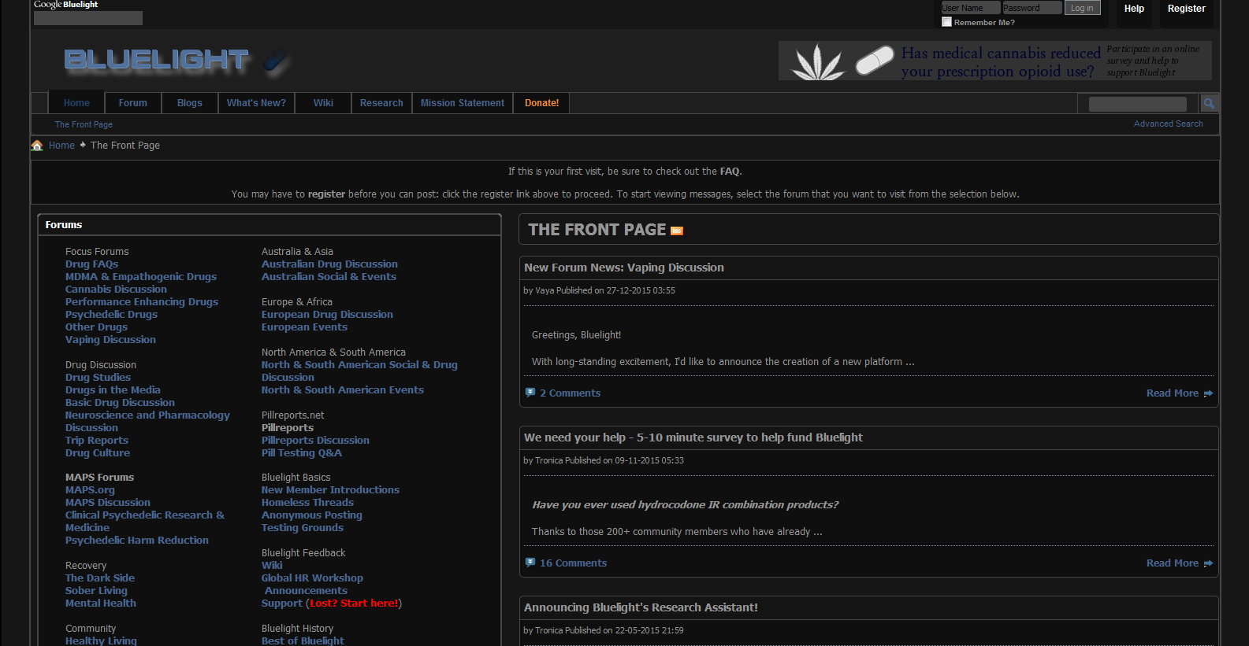Open Drugs in the Media forum
Screen dimensions: 1249x646
pyautogui.click(x=113, y=390)
